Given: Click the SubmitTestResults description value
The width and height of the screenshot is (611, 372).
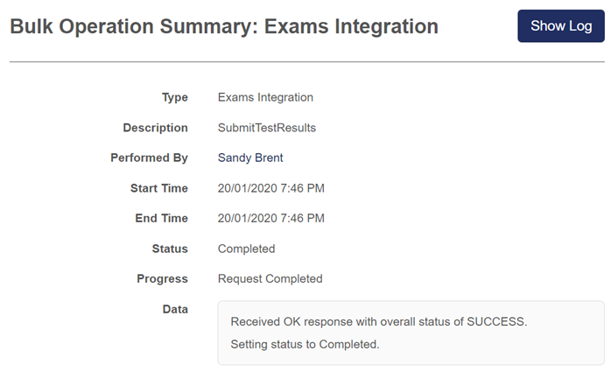Looking at the screenshot, I should [x=267, y=128].
